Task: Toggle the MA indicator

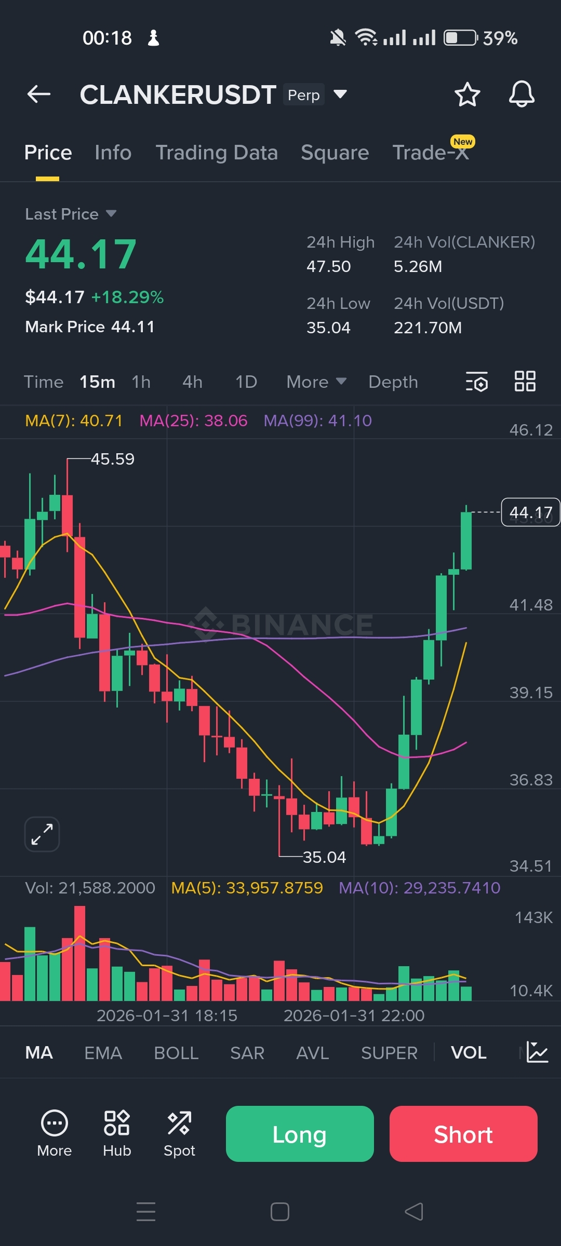Action: click(39, 1052)
